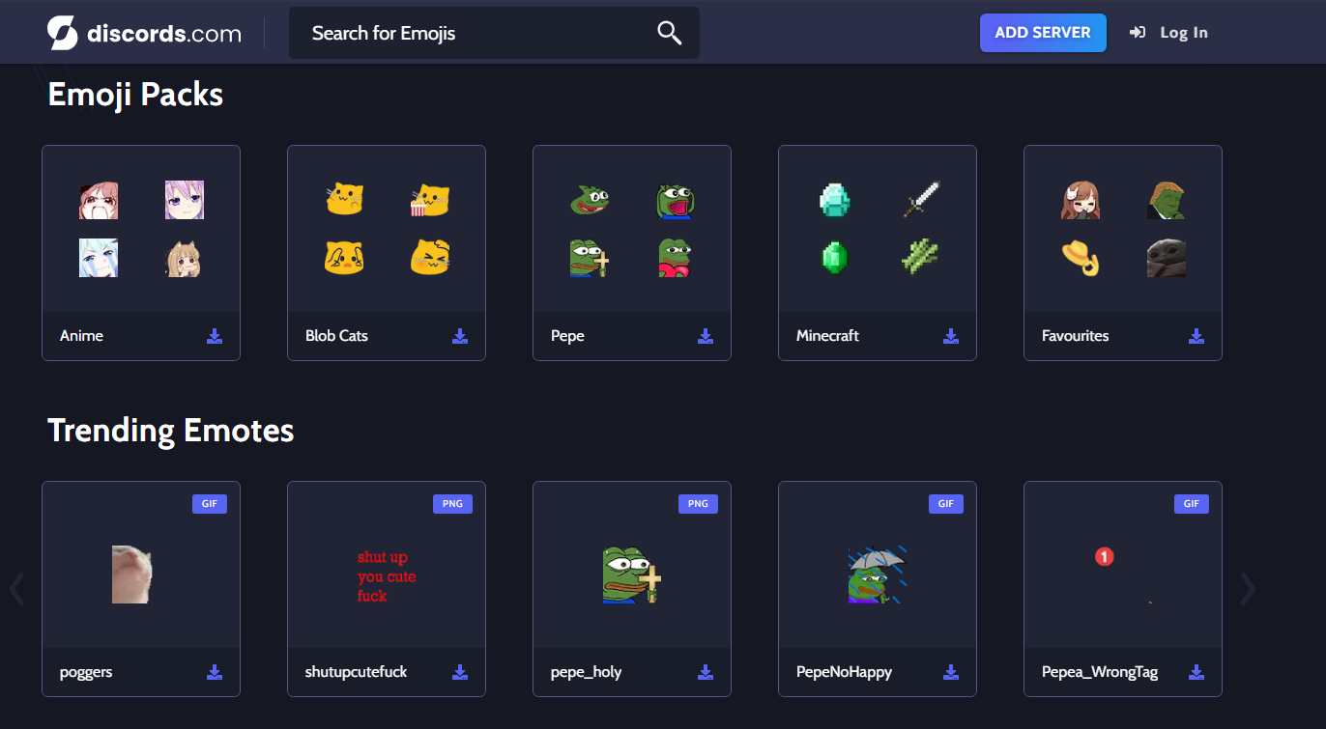Click the red notification badge emote image

click(1105, 556)
